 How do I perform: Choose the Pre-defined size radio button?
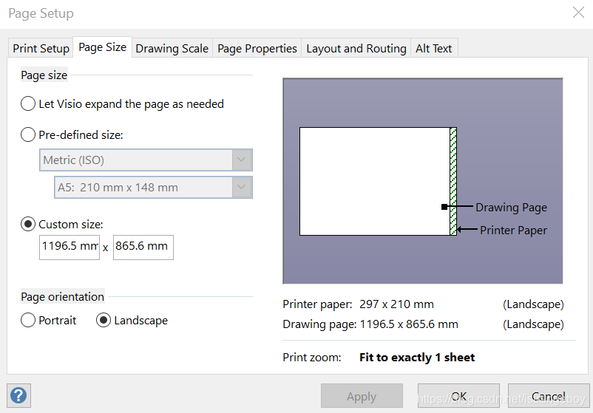(x=28, y=134)
